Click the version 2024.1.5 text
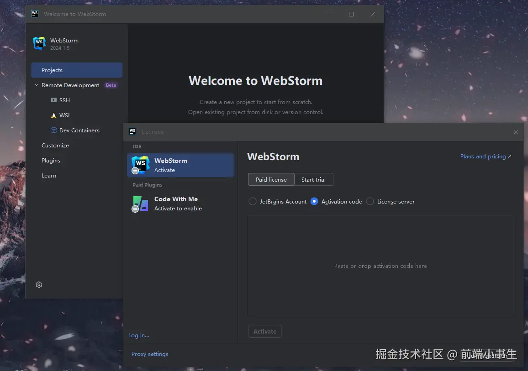The image size is (528, 371). [x=60, y=48]
